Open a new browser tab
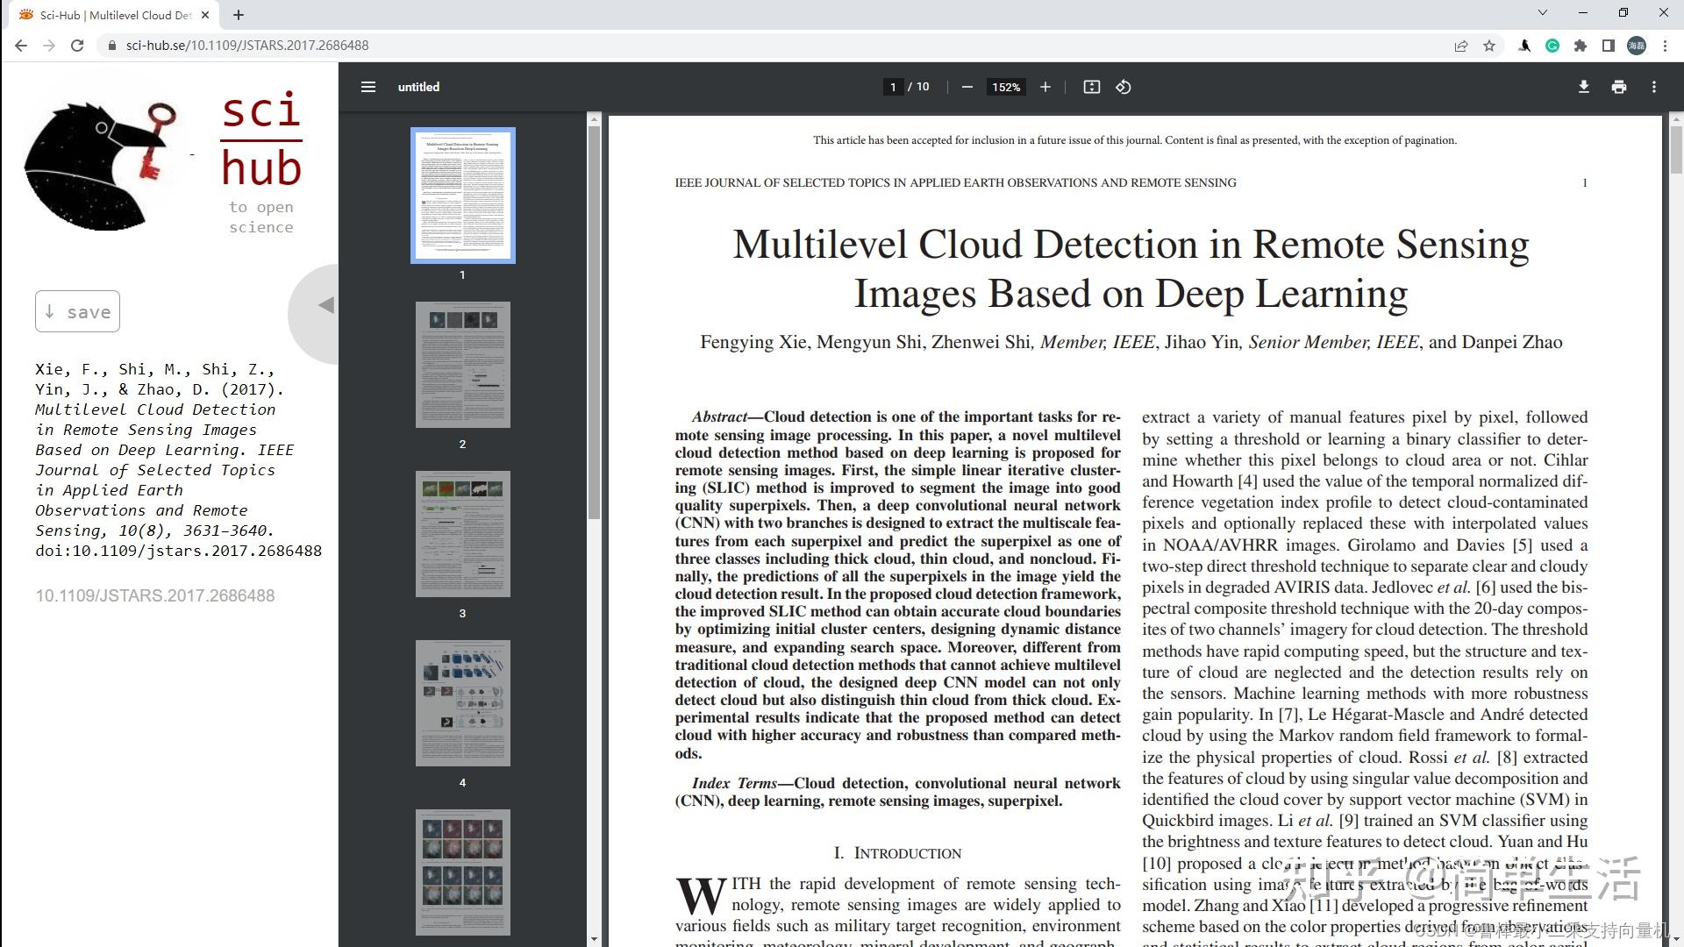 (239, 15)
